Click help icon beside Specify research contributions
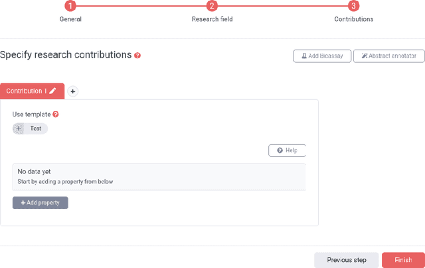Viewport: 425px width, 268px height. pos(137,56)
